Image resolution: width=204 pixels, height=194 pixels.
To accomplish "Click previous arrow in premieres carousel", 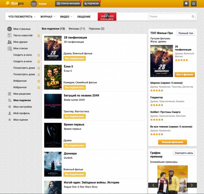I will (x=153, y=185).
